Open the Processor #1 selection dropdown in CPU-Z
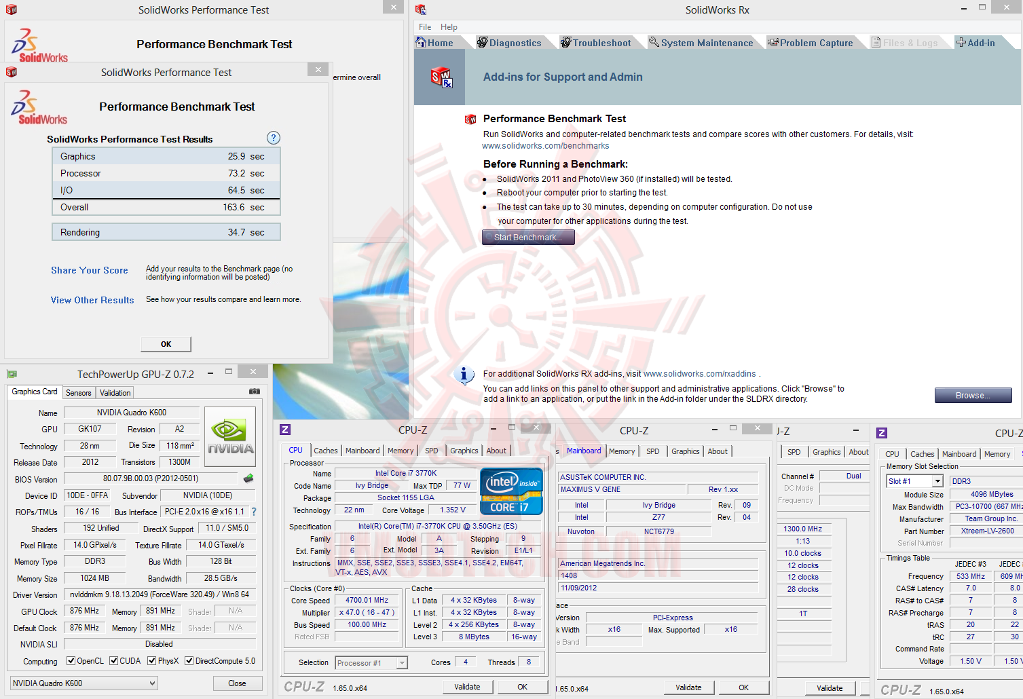The image size is (1023, 699). (x=371, y=663)
